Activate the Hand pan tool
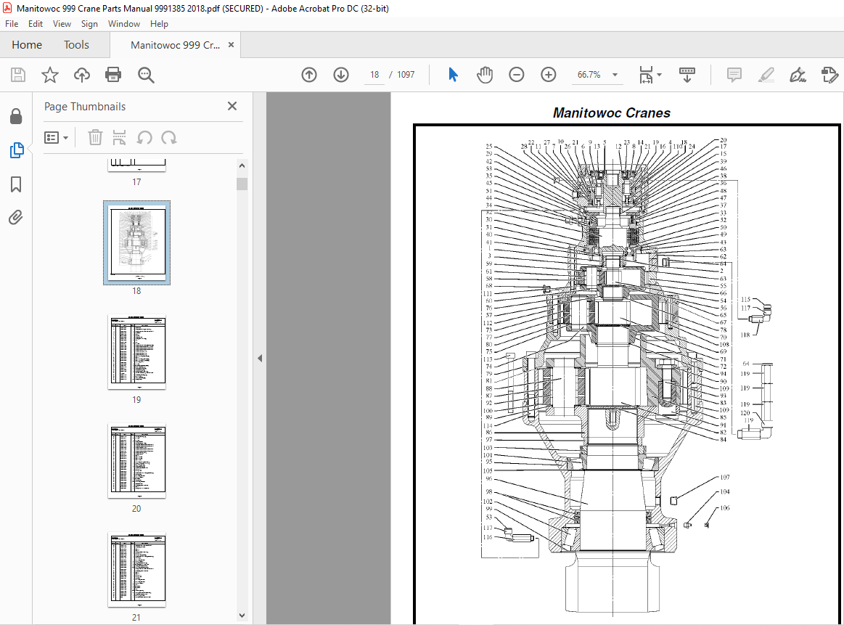Screen dimensions: 844x625 click(x=485, y=75)
